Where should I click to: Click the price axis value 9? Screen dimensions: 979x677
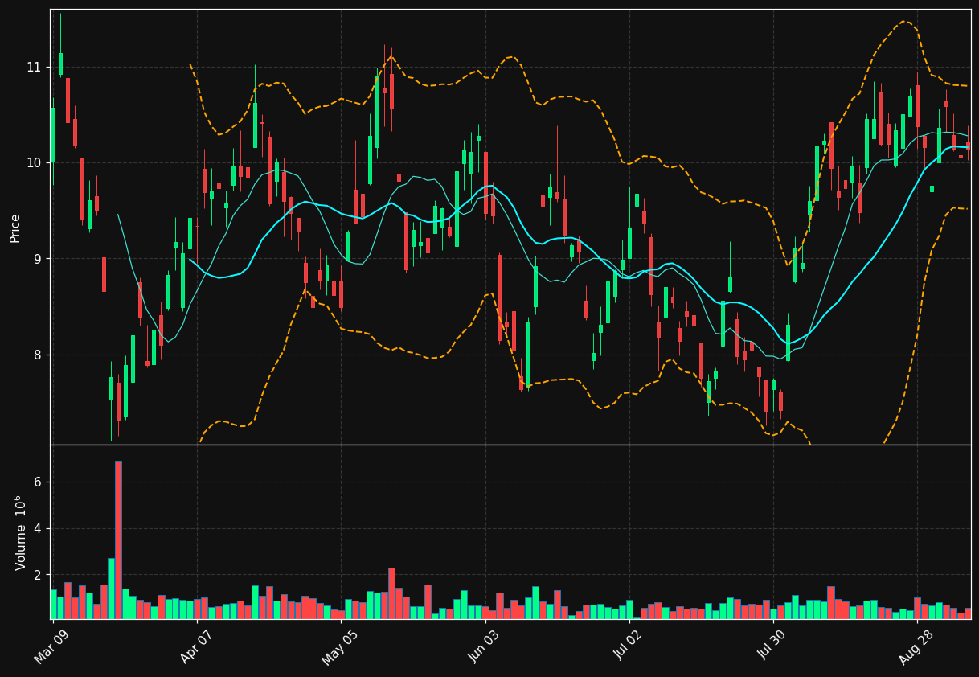point(37,259)
